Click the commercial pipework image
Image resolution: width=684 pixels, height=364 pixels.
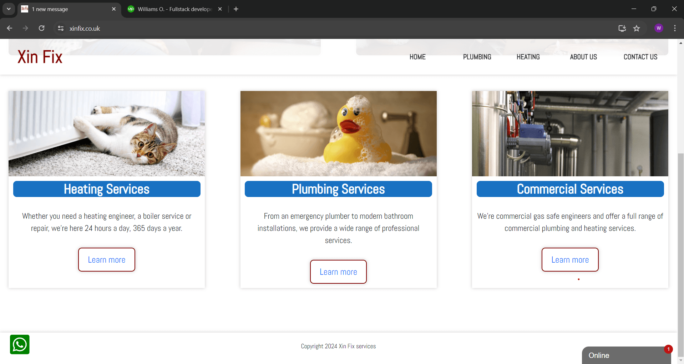click(x=570, y=133)
